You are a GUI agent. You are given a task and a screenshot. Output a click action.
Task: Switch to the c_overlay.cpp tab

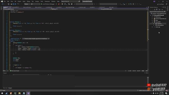[49, 7]
